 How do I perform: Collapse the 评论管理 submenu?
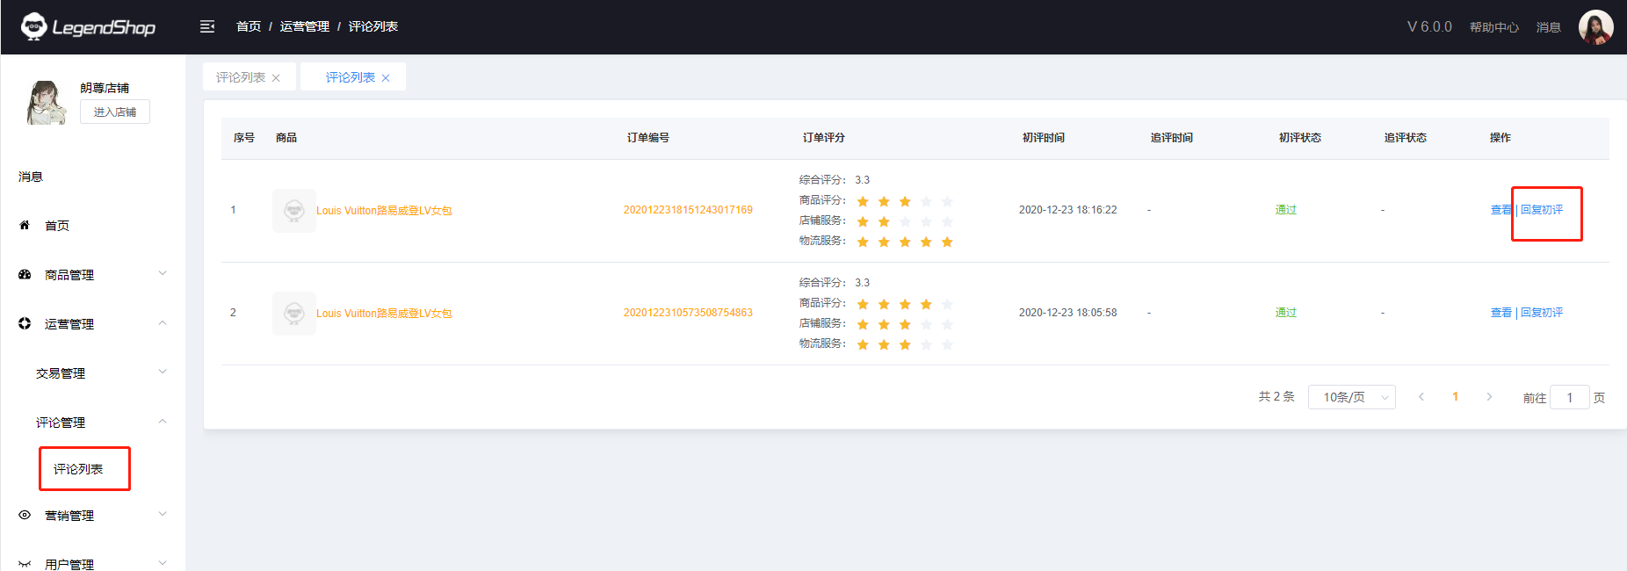tap(162, 422)
